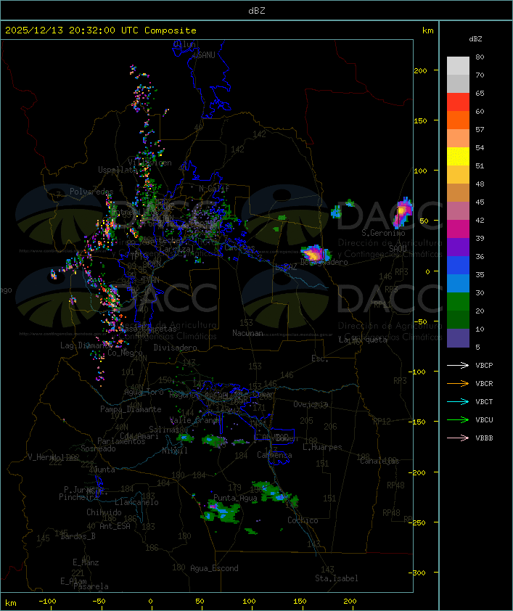Click the Lag.Diamante place label

[86, 345]
